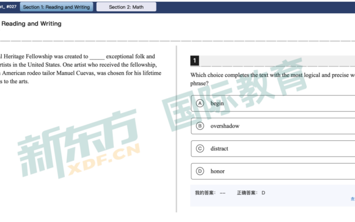Choose the 'begin' answer text
This screenshot has width=355, height=222.
217,104
